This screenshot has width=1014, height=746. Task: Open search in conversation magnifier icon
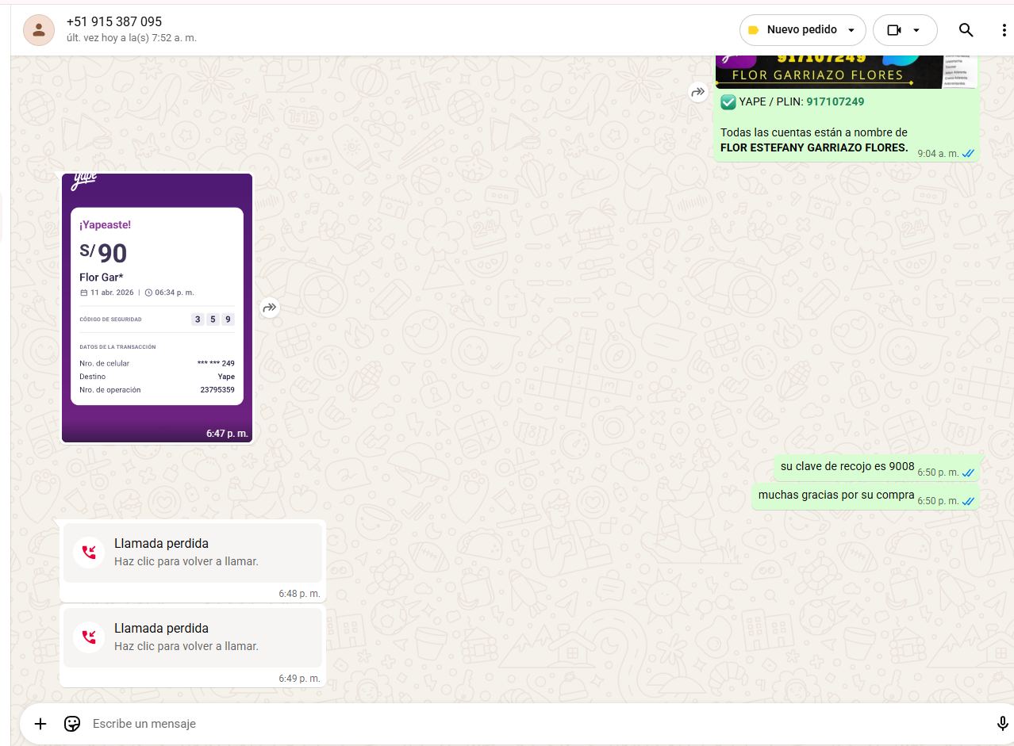pyautogui.click(x=966, y=30)
